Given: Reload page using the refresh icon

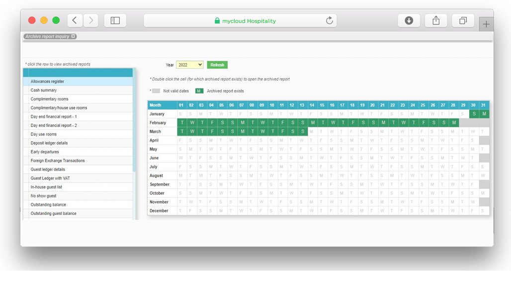Looking at the screenshot, I should pyautogui.click(x=329, y=21).
